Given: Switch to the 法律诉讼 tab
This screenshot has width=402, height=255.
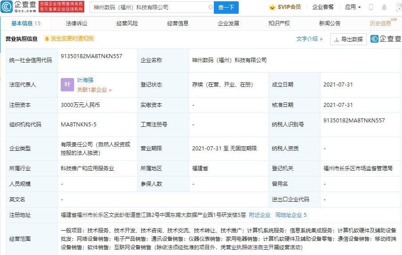Looking at the screenshot, I should pos(76,24).
